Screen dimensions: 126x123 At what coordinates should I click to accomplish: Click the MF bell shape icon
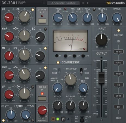tap(16, 48)
